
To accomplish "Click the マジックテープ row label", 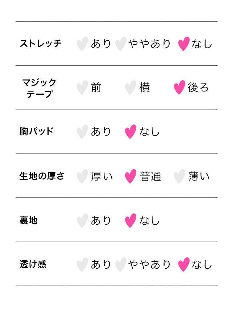I will 39,88.
